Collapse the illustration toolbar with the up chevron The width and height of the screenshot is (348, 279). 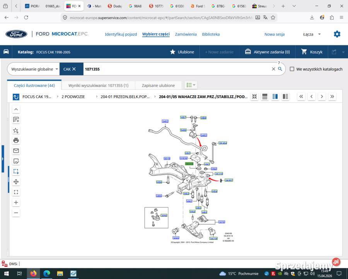click(x=16, y=109)
